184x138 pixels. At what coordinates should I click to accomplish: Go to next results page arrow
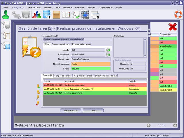[x=175, y=125]
